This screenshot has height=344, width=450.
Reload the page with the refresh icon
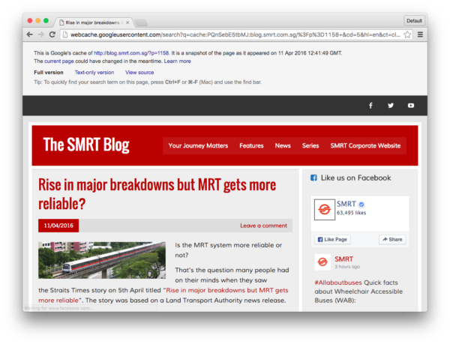pyautogui.click(x=52, y=34)
